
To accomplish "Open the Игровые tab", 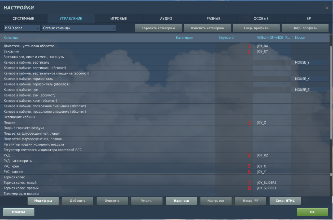I will point(118,19).
